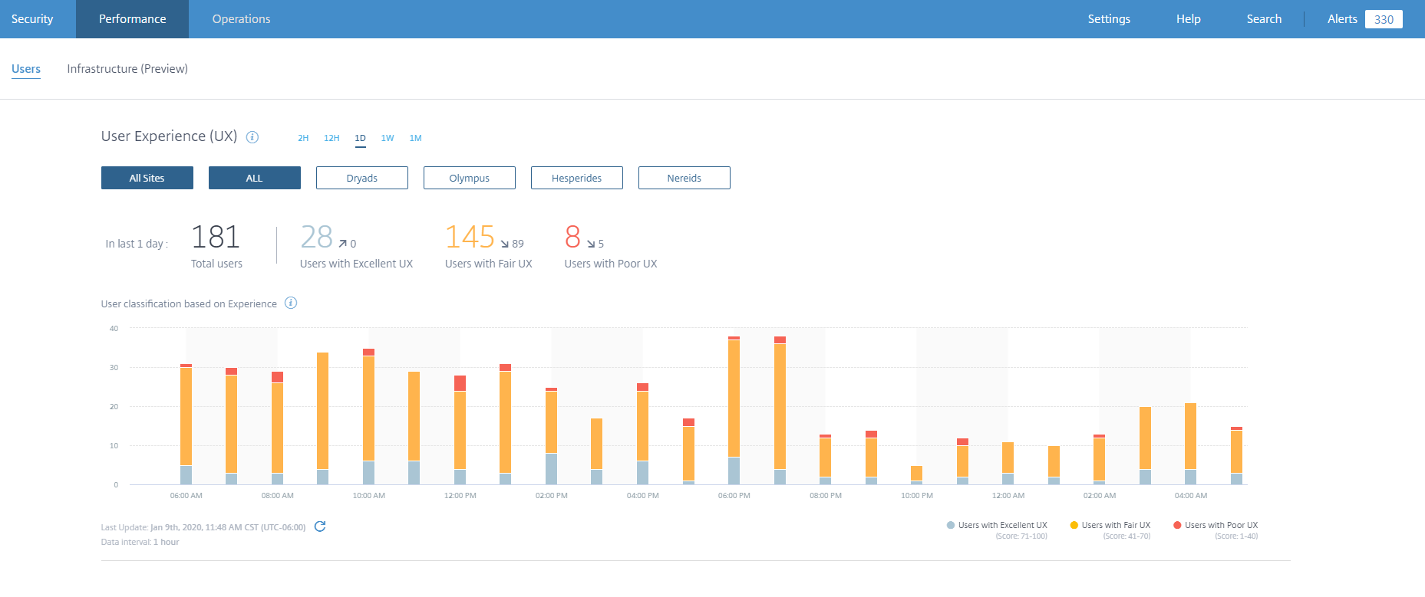1425x597 pixels.
Task: Switch time range to 12H
Action: tap(332, 138)
